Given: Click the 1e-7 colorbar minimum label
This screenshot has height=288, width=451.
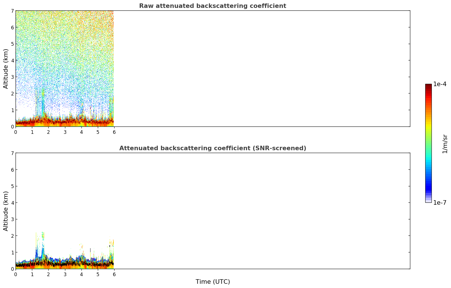Looking at the screenshot, I should [x=440, y=203].
